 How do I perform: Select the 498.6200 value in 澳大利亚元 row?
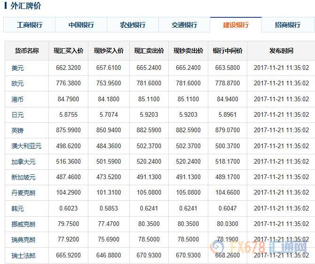coord(68,146)
